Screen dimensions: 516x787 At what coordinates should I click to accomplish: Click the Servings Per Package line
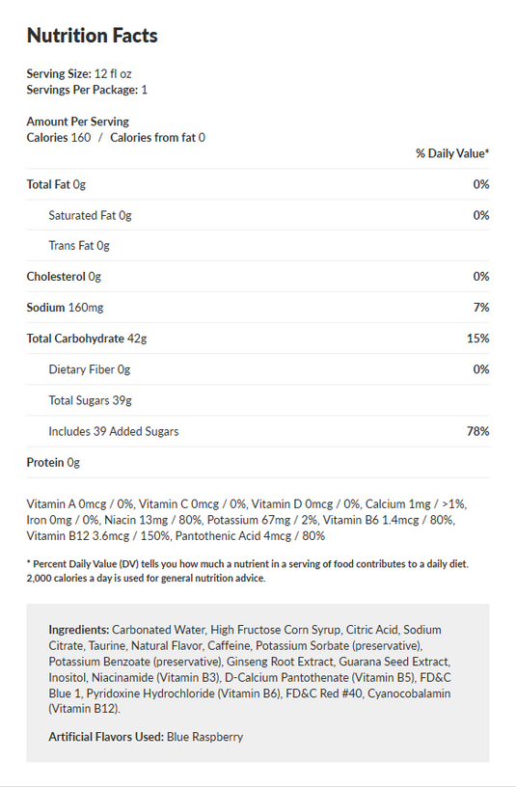pyautogui.click(x=87, y=90)
